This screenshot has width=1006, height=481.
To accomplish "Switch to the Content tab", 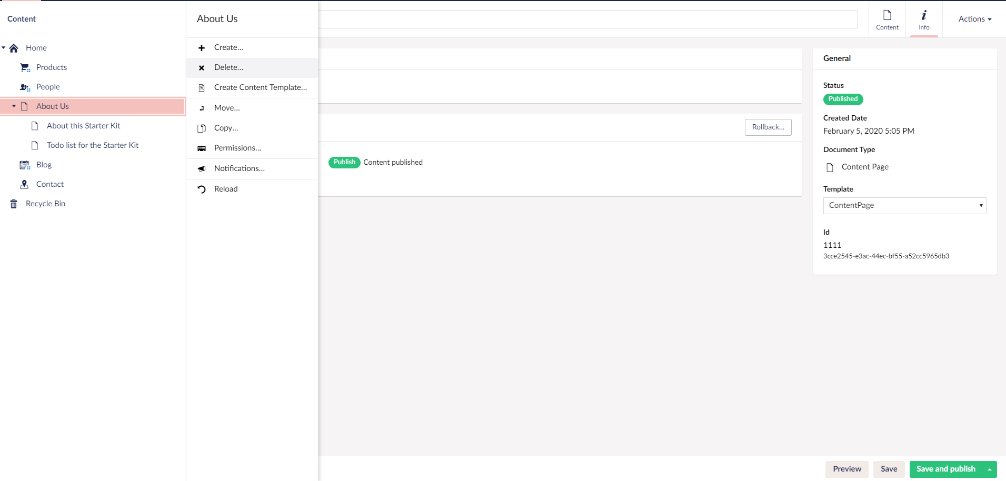I will [x=887, y=18].
